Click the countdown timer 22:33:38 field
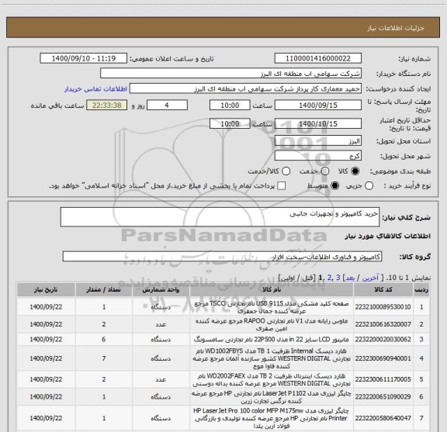 pos(107,105)
